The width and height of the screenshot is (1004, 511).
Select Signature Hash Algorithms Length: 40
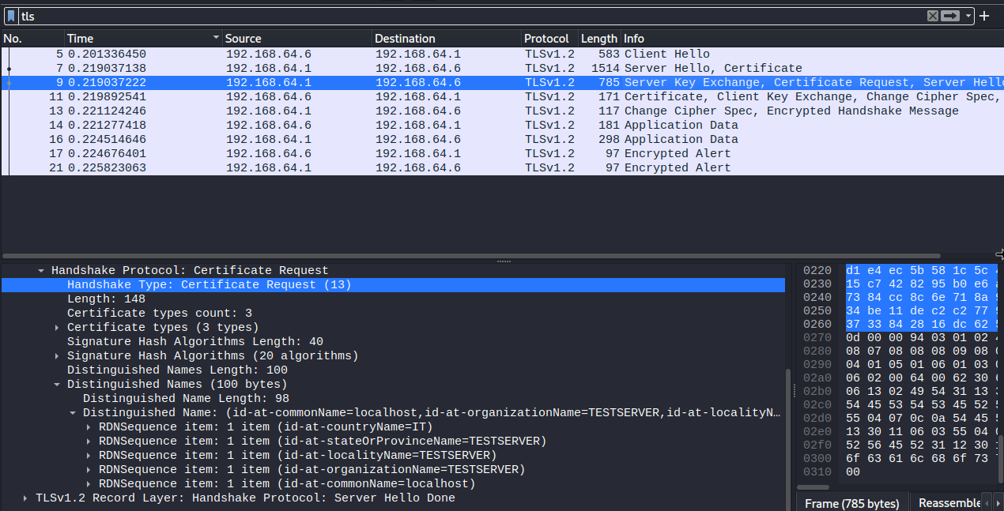tap(393, 341)
